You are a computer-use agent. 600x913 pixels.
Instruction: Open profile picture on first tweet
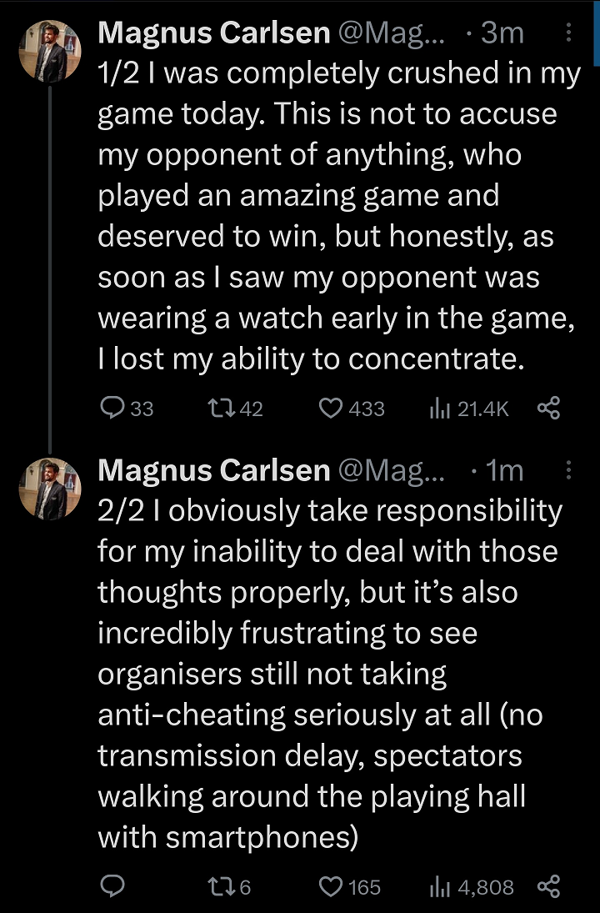point(50,52)
